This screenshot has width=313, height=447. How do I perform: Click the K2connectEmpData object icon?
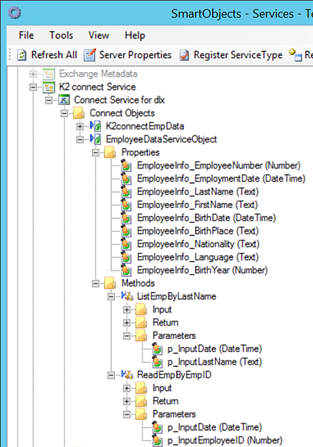click(x=96, y=126)
